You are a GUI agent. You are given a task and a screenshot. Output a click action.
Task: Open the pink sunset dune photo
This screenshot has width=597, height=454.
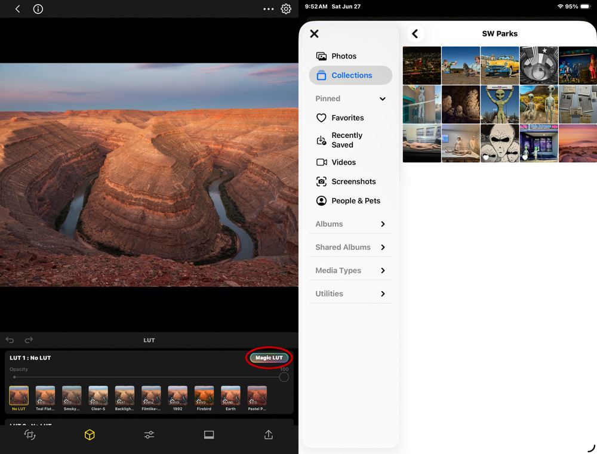[577, 143]
